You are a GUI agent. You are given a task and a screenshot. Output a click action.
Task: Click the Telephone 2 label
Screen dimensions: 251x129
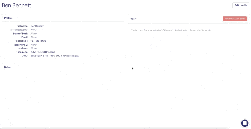(x=20, y=45)
